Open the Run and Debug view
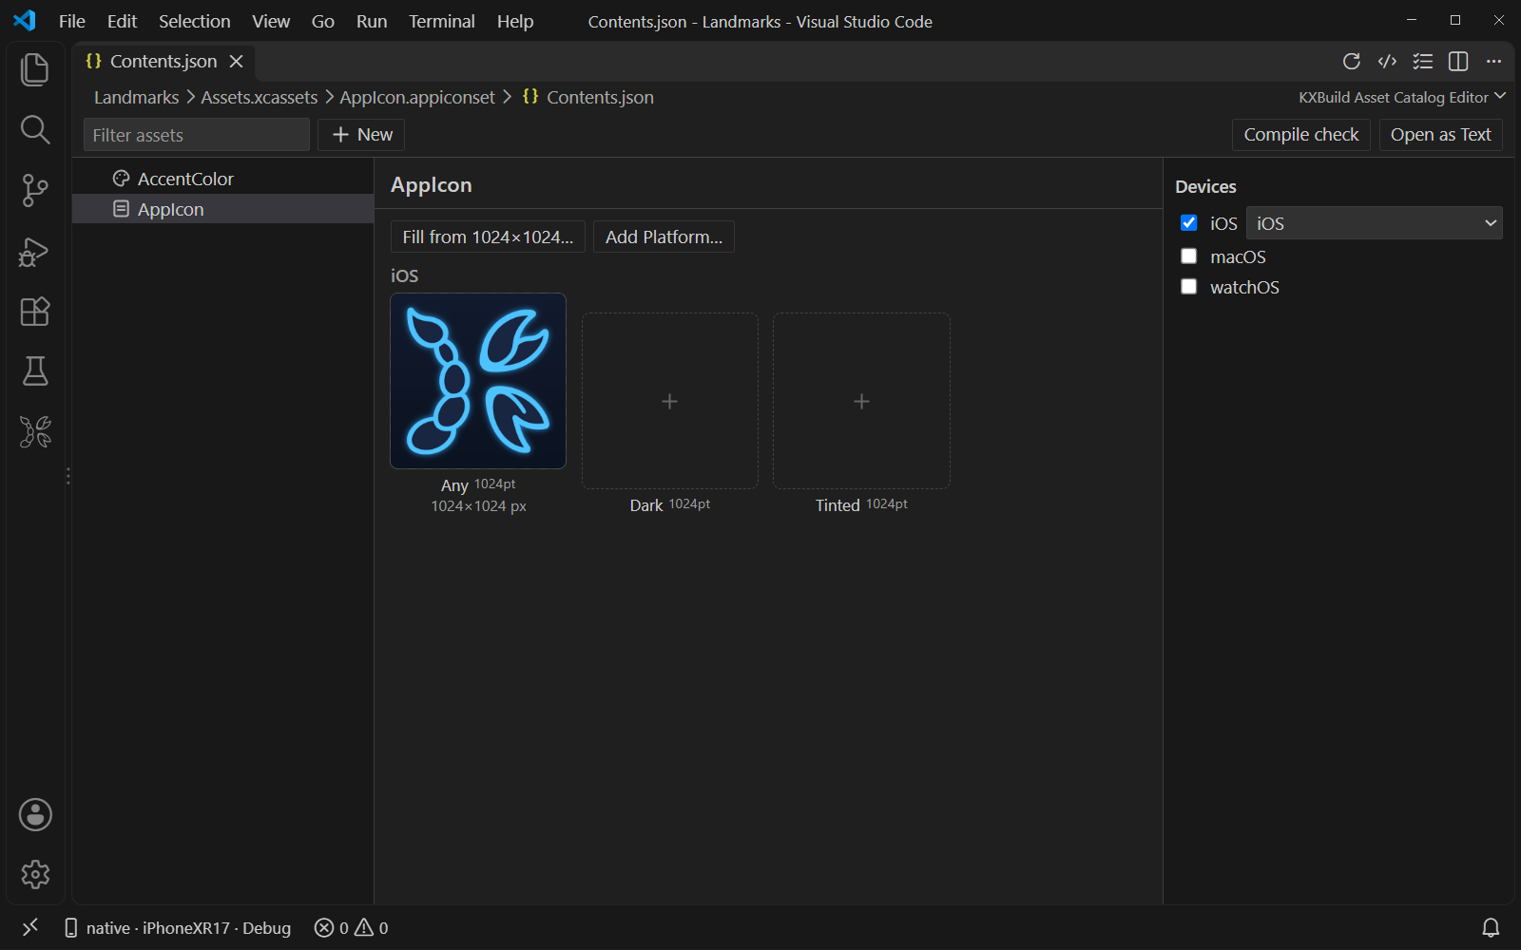Image resolution: width=1521 pixels, height=950 pixels. [x=35, y=252]
